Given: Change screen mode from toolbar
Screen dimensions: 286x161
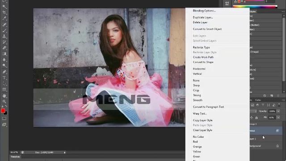Looking at the screenshot, I should point(4,125).
